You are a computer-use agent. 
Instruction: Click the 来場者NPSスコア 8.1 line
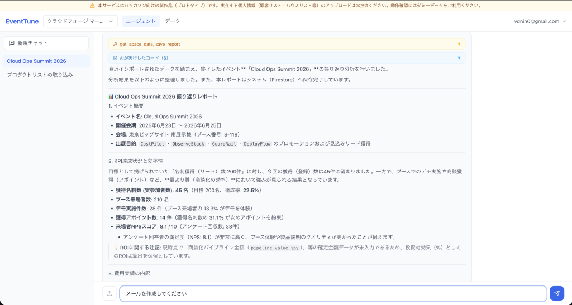178,226
